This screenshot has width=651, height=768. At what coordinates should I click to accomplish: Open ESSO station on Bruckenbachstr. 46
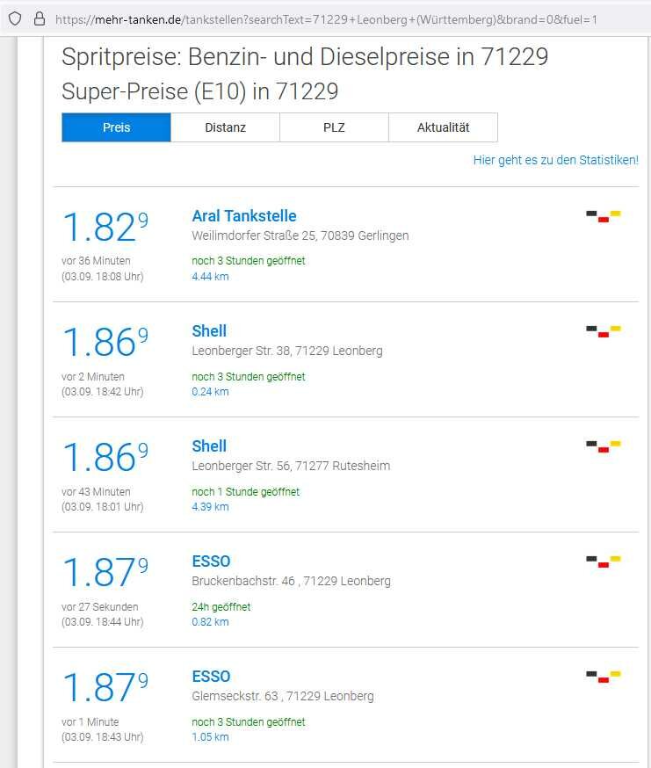point(211,562)
